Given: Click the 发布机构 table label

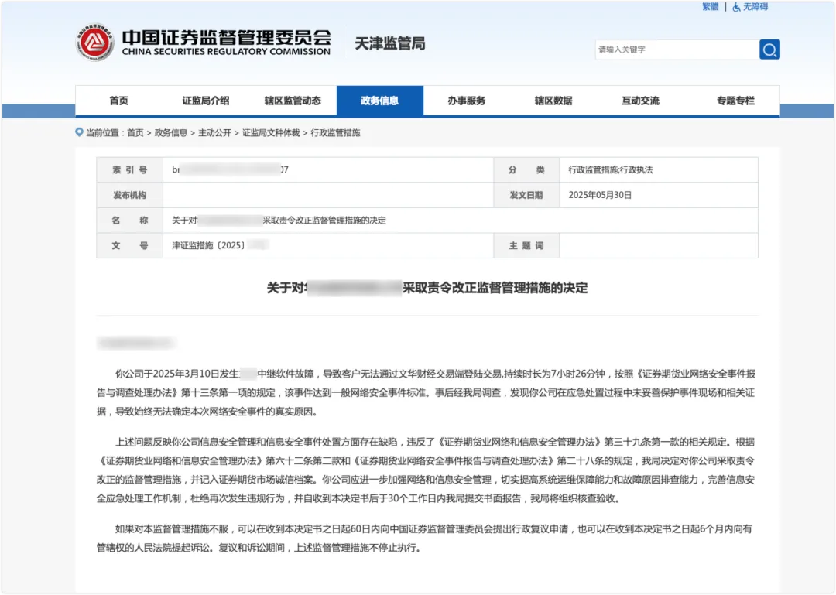Looking at the screenshot, I should 129,195.
